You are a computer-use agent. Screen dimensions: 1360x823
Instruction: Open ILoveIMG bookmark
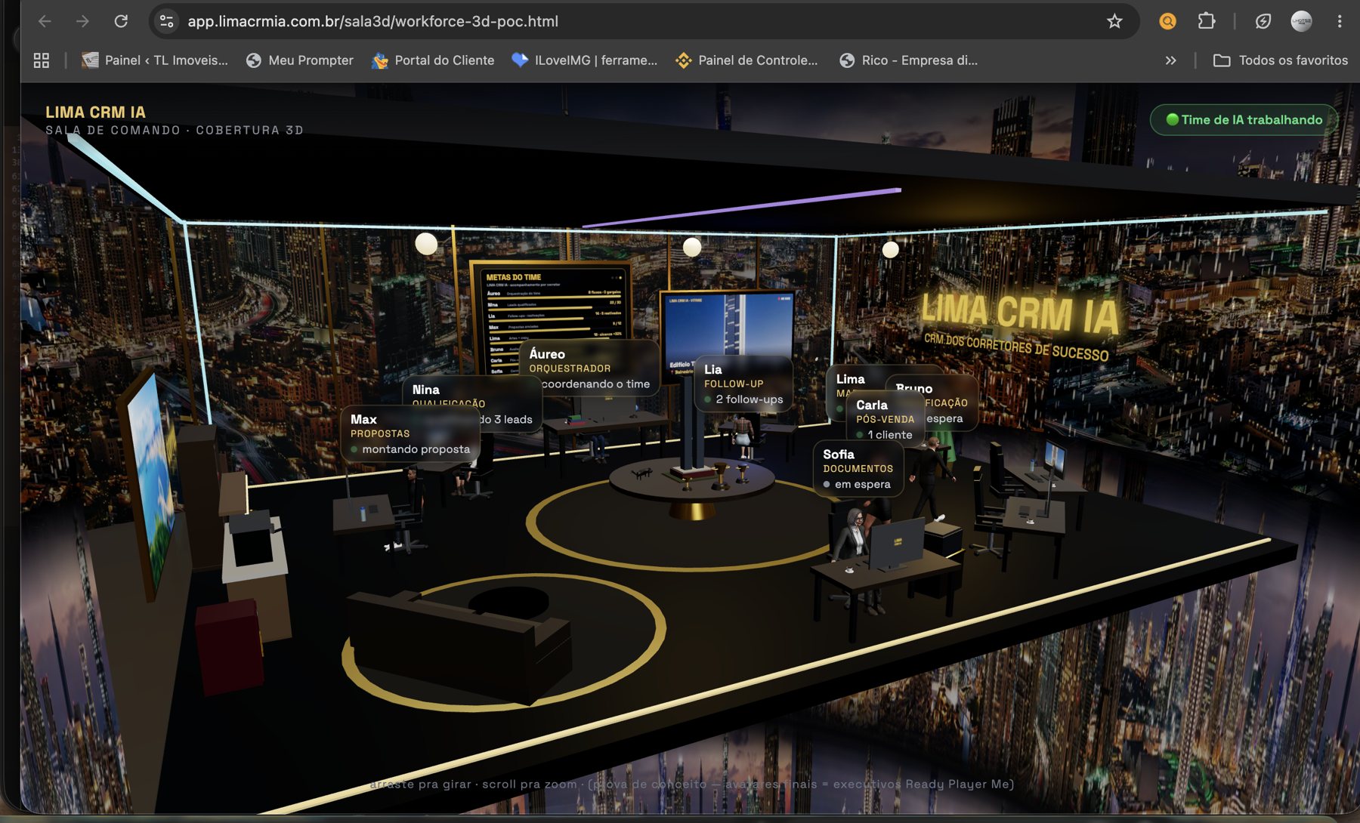[x=585, y=60]
